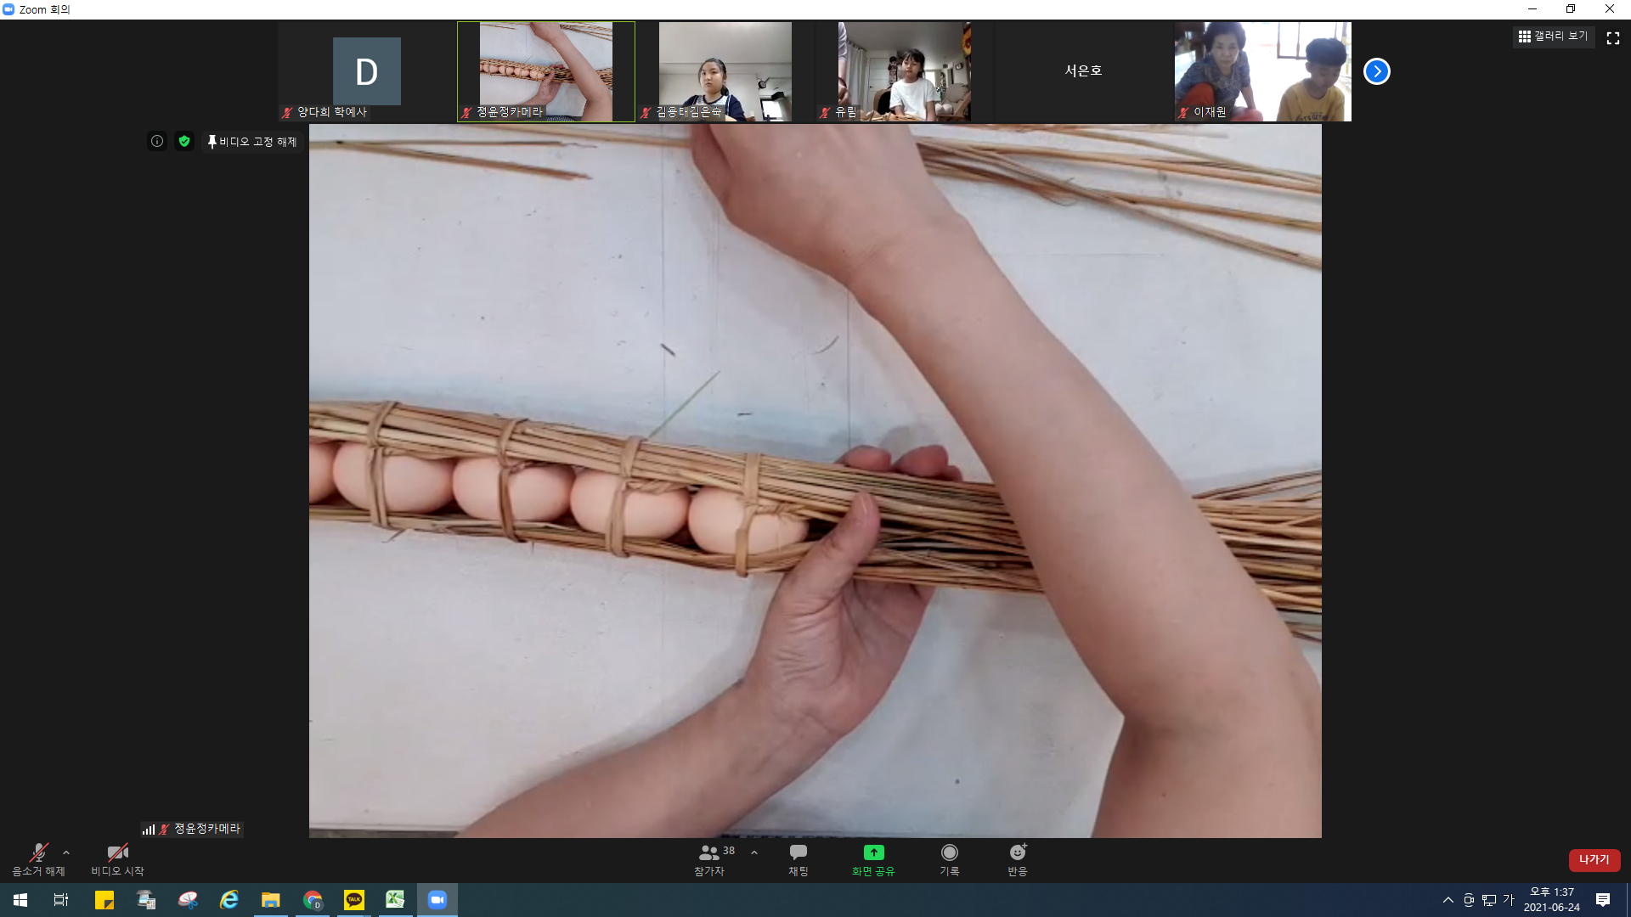Click the Paint app icon in taskbar
This screenshot has width=1631, height=917.
pyautogui.click(x=188, y=900)
